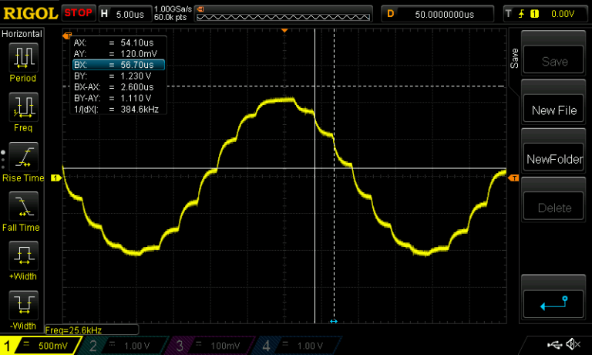
Task: Click the trigger rising edge icon
Action: click(521, 14)
